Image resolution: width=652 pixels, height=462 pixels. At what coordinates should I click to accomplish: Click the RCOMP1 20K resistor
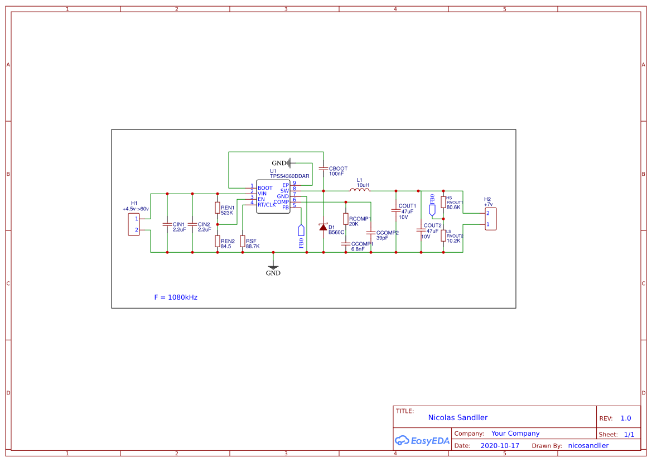(345, 219)
